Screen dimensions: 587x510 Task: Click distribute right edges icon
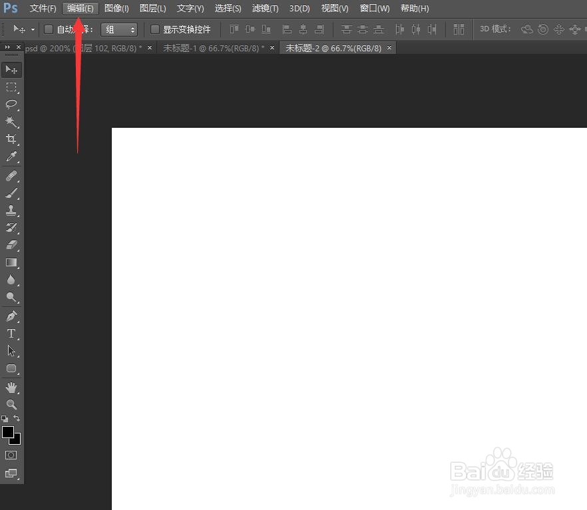(x=432, y=29)
